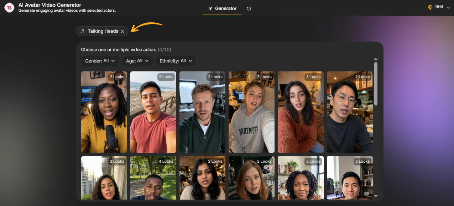Click the person icon in Talking Heads chip
Viewport: 454px width, 206px height.
[x=83, y=31]
